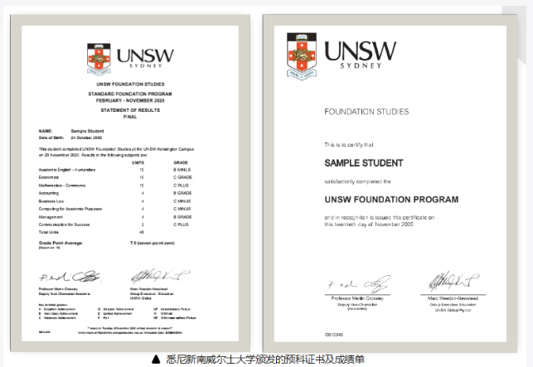Click the 'This is to certify that' line

tap(349, 145)
